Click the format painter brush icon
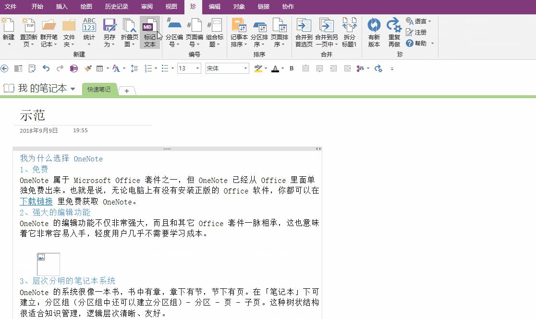The image size is (536, 319). (x=88, y=68)
